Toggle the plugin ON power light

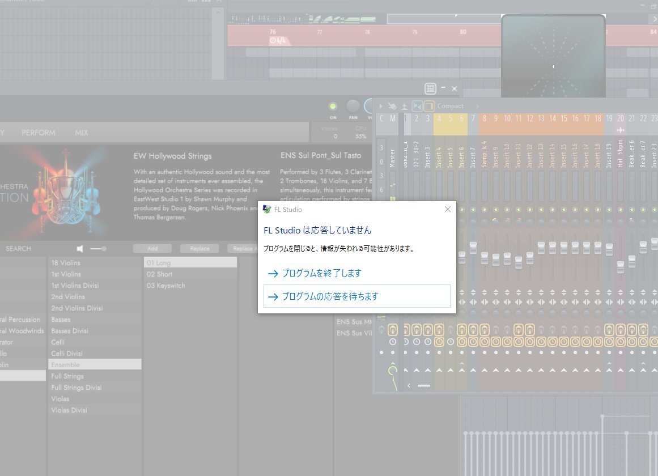click(x=333, y=106)
